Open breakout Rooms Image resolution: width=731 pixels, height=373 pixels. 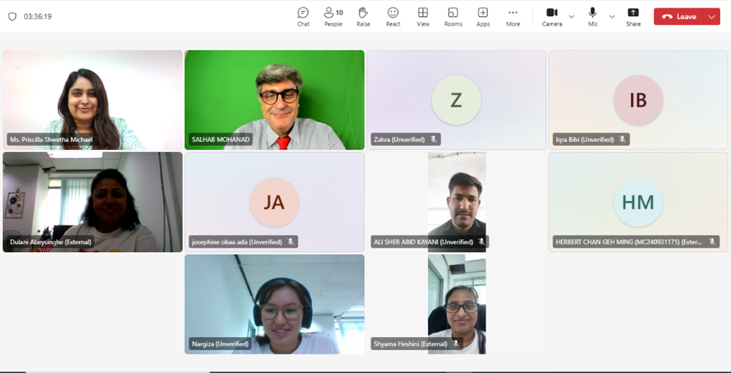coord(453,17)
